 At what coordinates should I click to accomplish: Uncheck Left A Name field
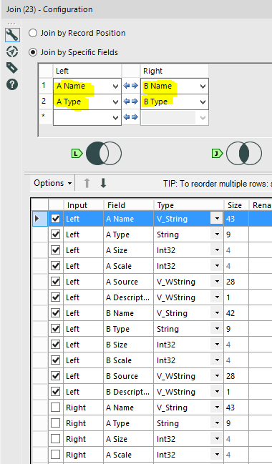[x=55, y=219]
